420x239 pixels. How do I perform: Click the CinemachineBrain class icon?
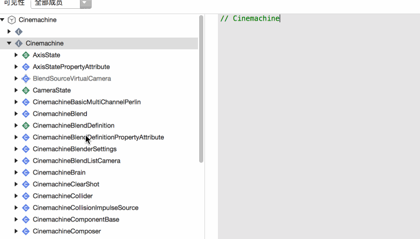25,173
